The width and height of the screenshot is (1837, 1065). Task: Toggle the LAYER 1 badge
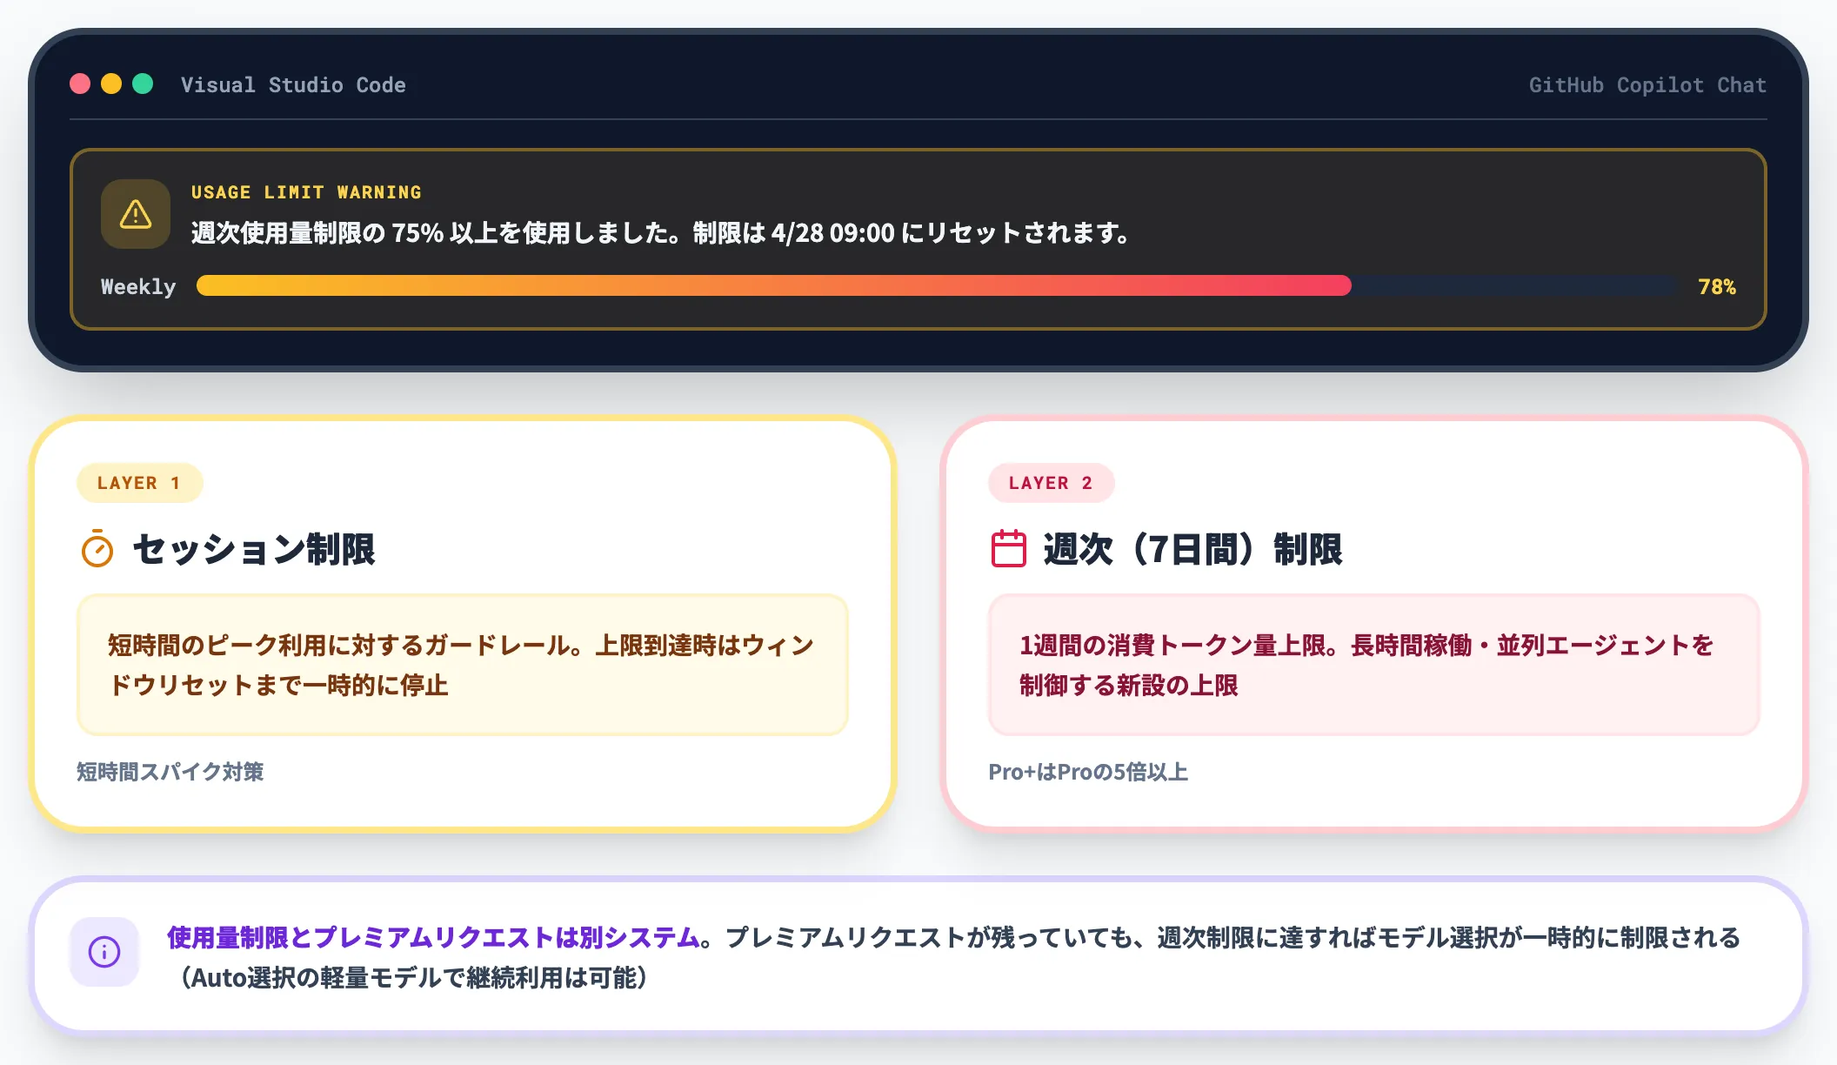(x=140, y=482)
